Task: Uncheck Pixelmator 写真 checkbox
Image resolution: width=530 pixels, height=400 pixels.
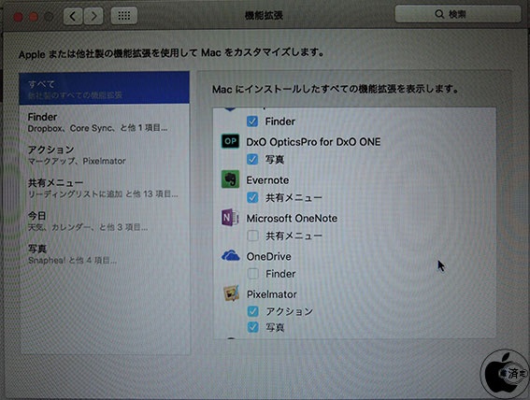Action: (252, 327)
